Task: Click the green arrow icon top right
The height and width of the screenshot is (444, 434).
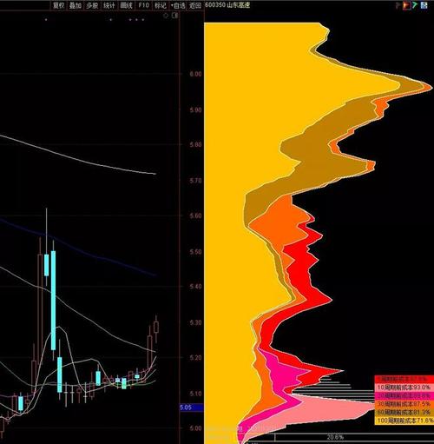Action: pyautogui.click(x=416, y=5)
